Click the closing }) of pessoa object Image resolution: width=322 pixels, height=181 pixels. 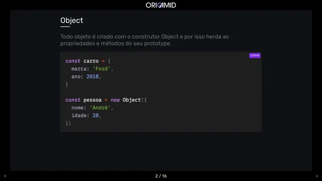(68, 123)
